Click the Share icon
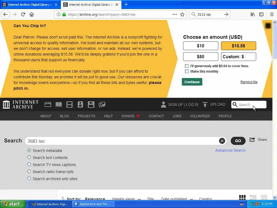The image size is (277, 208). tap(252, 139)
